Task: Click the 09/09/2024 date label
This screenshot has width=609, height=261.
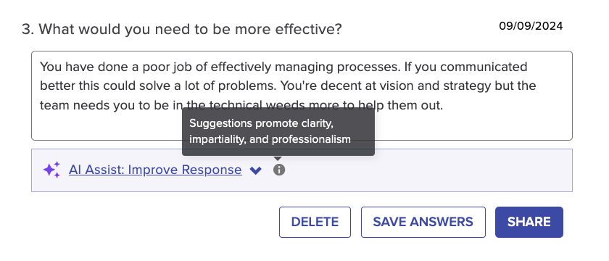Action: tap(531, 26)
